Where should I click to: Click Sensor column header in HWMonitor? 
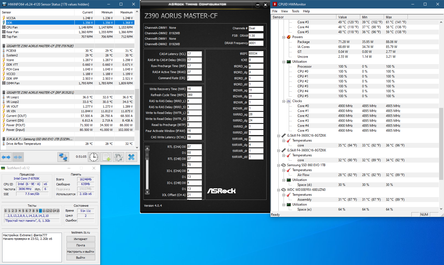point(304,17)
